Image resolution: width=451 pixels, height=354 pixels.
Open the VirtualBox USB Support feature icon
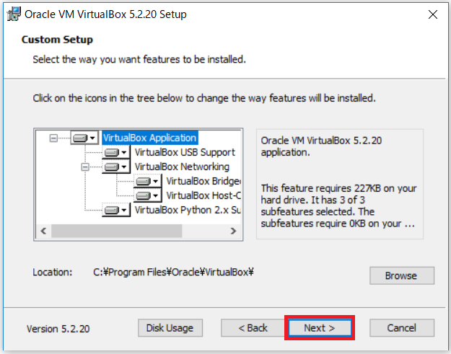click(115, 152)
